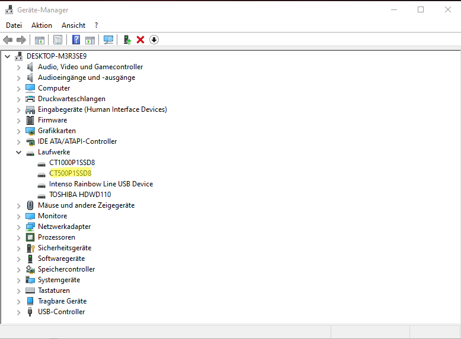Select Mäuse und andere Zeigegeräte label

(x=86, y=205)
